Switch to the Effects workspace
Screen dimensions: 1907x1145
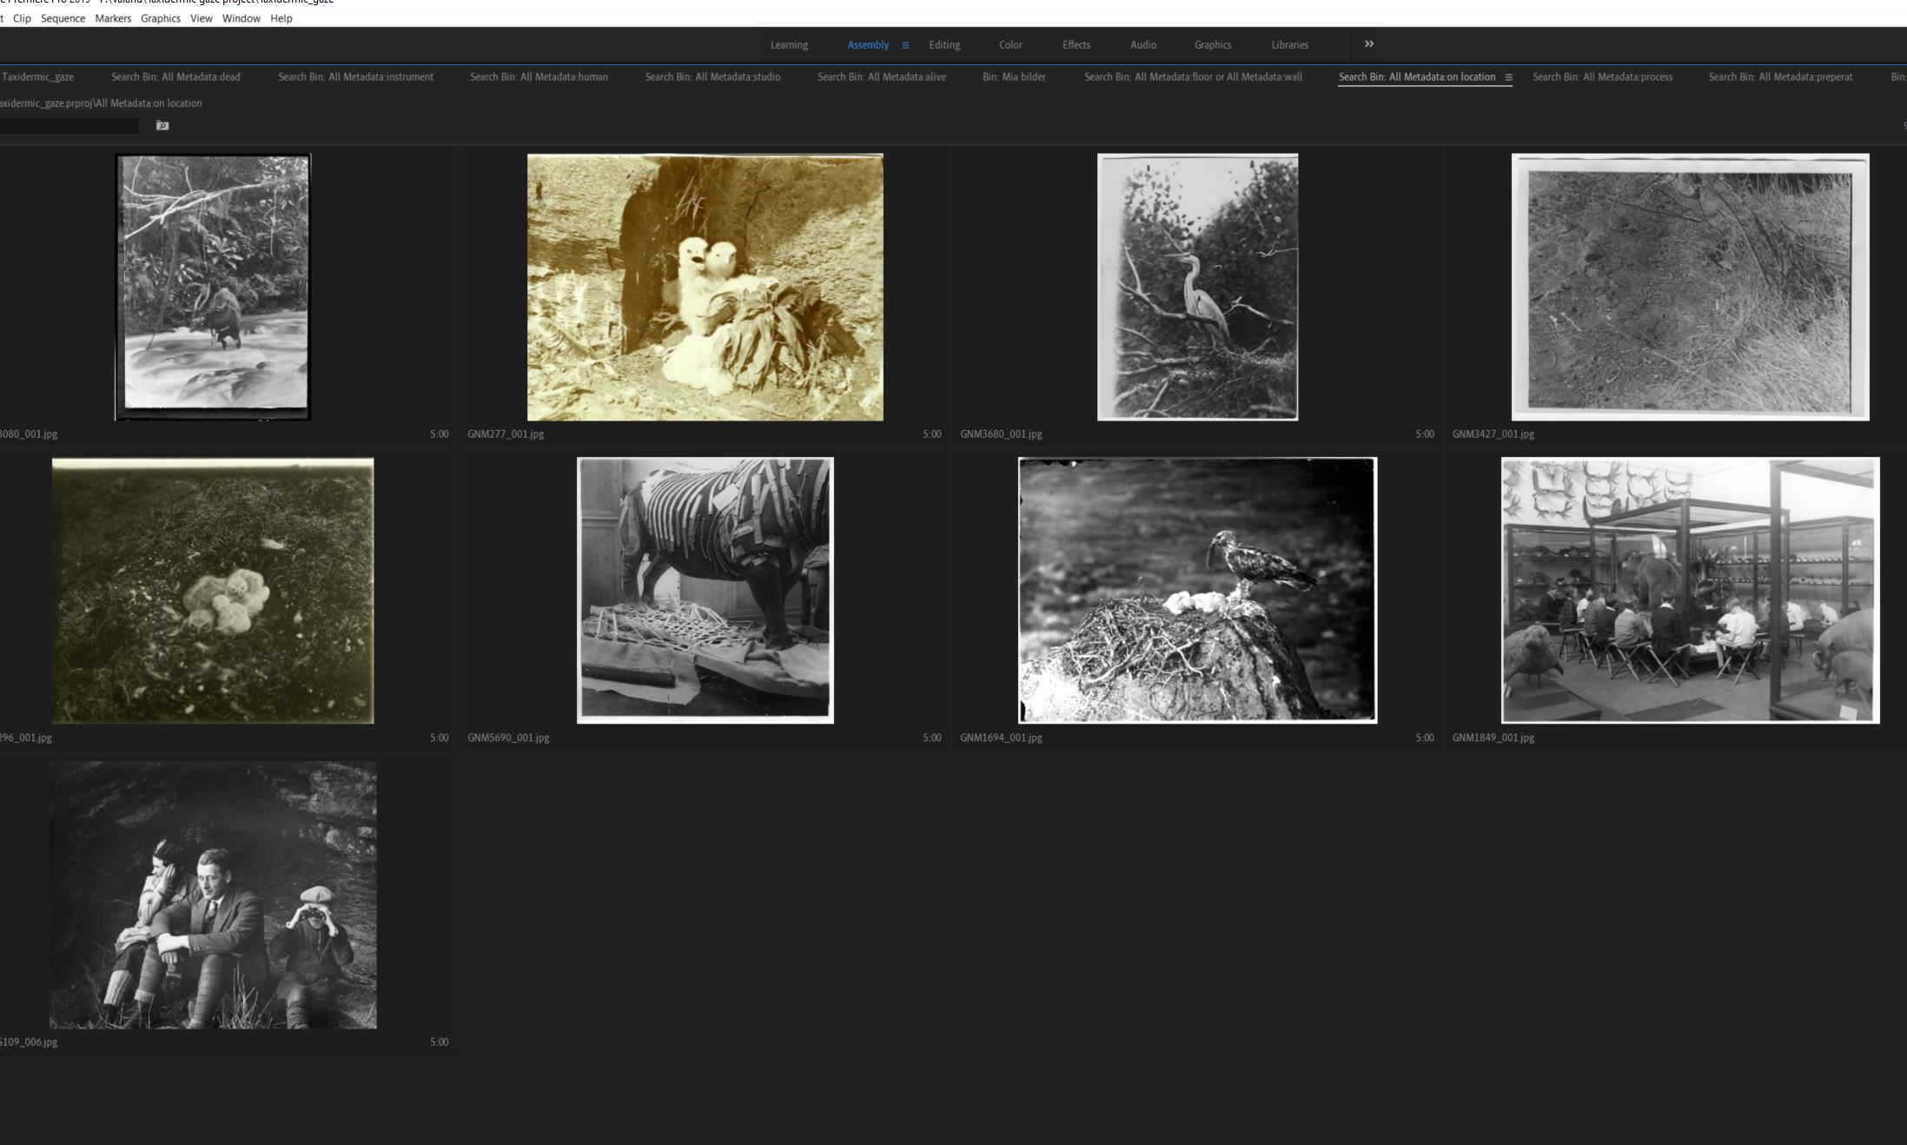pyautogui.click(x=1076, y=45)
